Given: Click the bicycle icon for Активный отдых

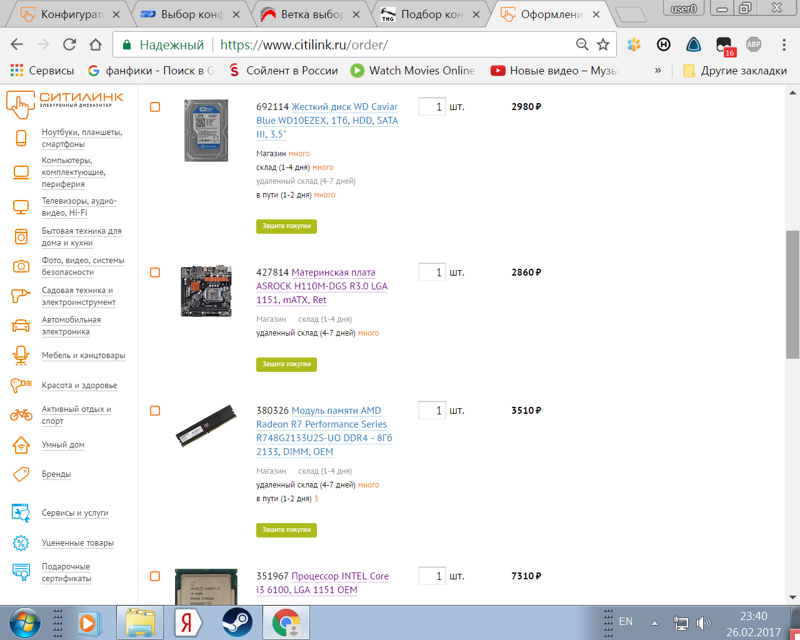Looking at the screenshot, I should tap(21, 414).
